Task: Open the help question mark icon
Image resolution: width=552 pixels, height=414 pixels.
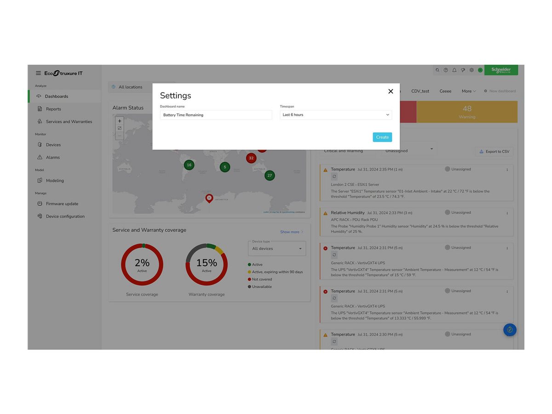Action: coord(446,70)
